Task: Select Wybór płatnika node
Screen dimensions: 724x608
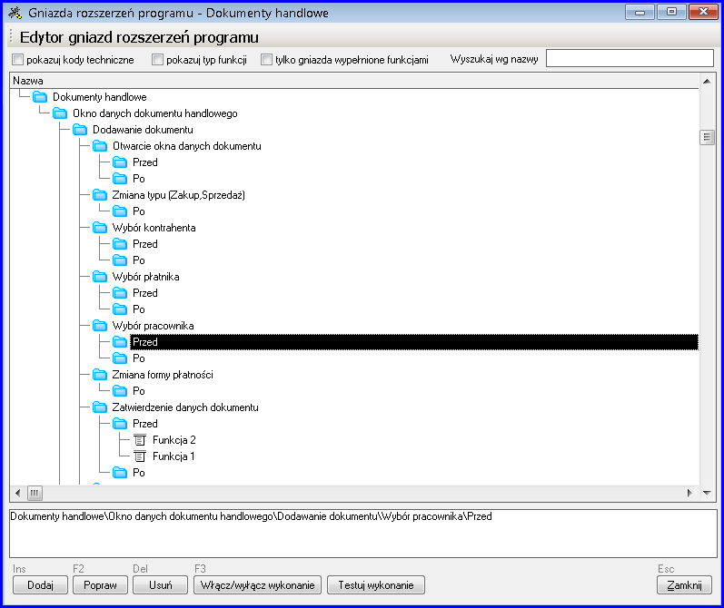Action: [145, 276]
